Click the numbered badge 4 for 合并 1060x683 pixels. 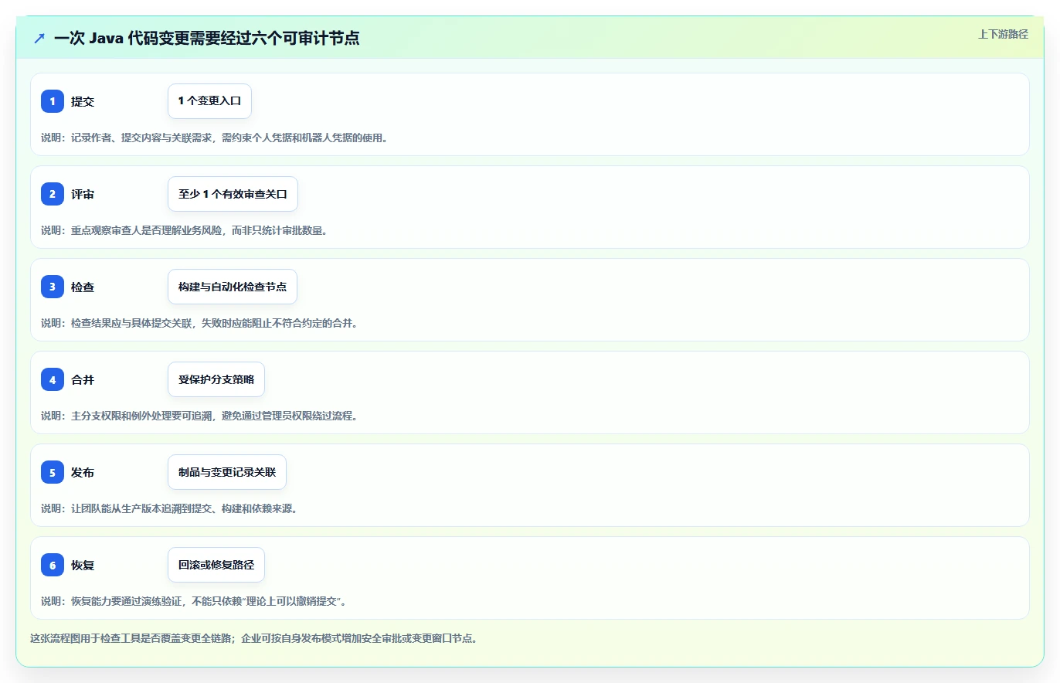(x=53, y=379)
